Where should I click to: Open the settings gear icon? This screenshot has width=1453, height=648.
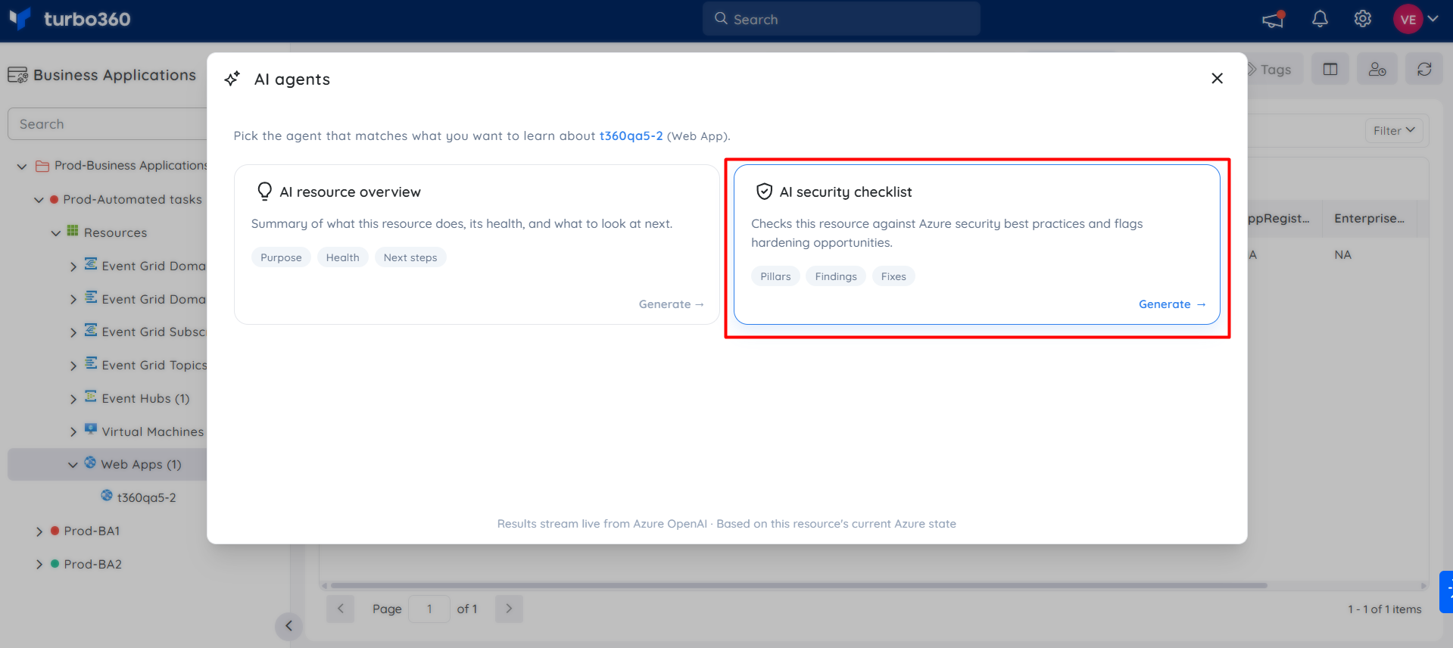1363,19
